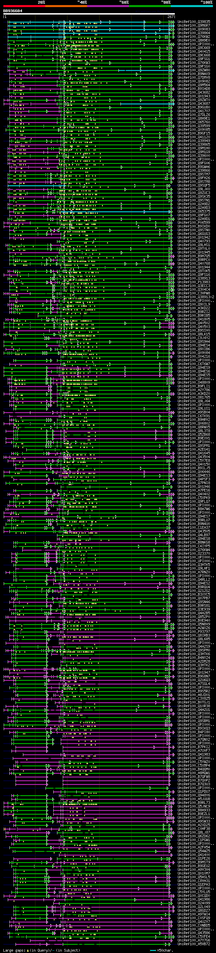Screen dimensions: 216x953
Task: Open hit UniRef100_A9V3V4
Action: [194, 870]
